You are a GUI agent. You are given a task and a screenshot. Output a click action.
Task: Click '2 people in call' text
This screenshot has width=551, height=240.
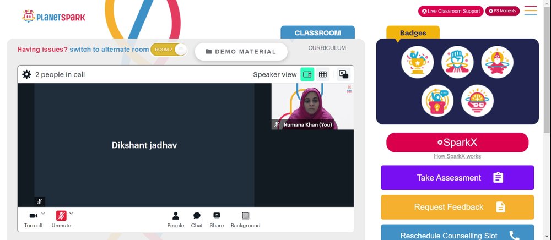tap(60, 74)
